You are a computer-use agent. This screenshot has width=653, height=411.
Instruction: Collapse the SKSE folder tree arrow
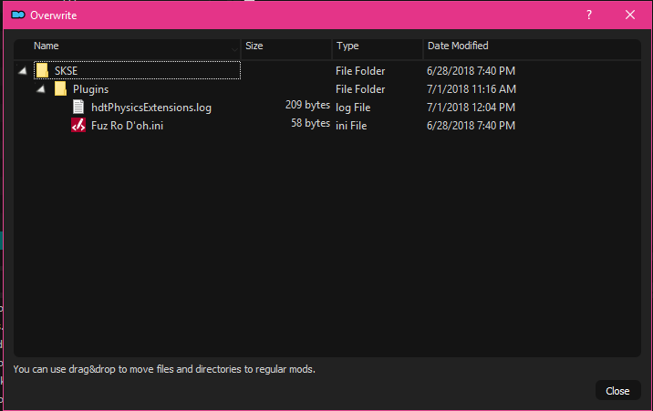pos(23,71)
